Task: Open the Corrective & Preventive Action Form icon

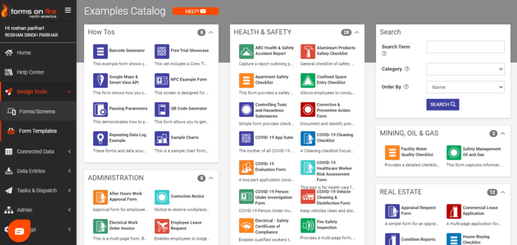Action: 308,109
